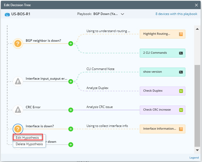This screenshot has width=202, height=162.
Task: Click the scrollbar up arrow
Action: click(197, 29)
